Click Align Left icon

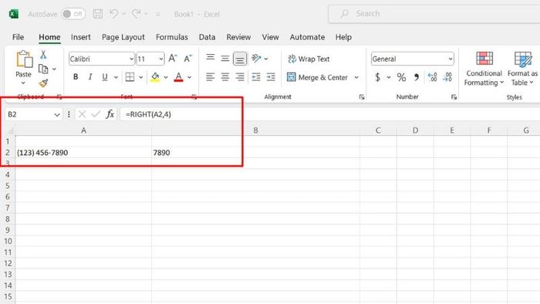pos(210,77)
